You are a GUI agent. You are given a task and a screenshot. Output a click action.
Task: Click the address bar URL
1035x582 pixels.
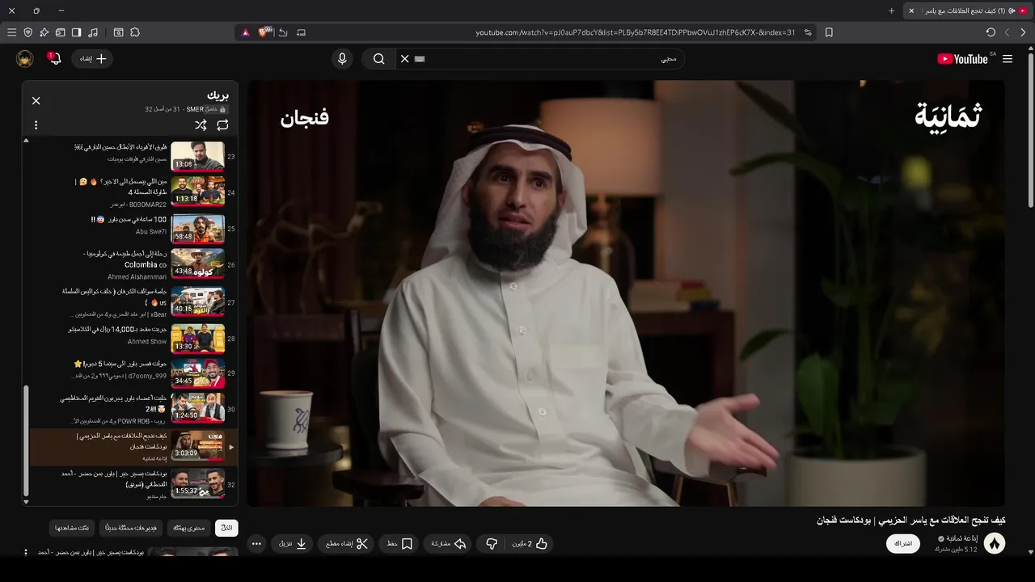coord(635,32)
